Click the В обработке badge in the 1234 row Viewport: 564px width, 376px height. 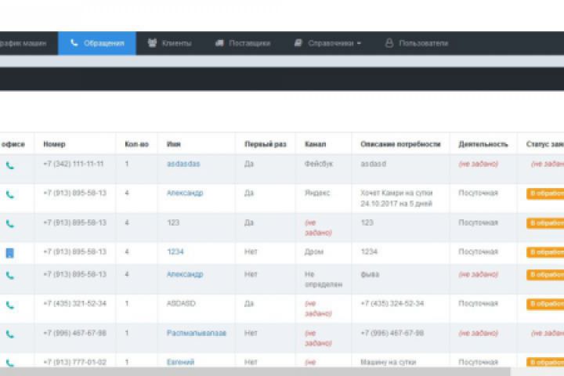pyautogui.click(x=545, y=252)
